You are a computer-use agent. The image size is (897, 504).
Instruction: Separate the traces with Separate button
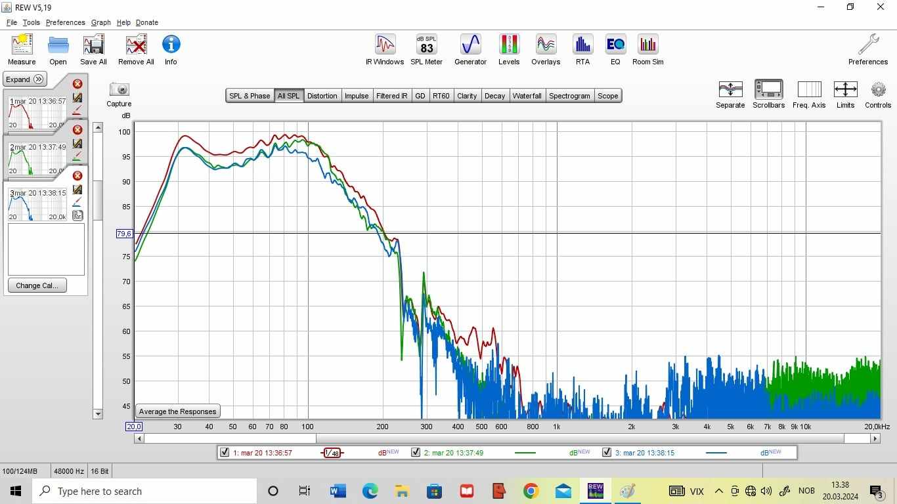[730, 94]
